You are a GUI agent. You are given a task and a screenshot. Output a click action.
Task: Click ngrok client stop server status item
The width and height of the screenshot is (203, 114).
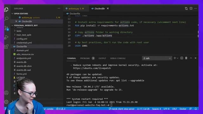point(121,109)
